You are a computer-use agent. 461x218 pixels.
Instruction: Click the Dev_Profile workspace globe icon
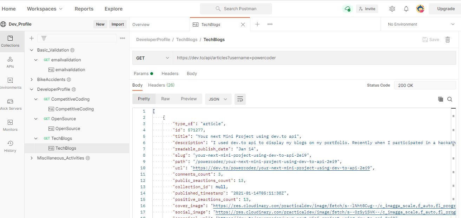coord(4,24)
